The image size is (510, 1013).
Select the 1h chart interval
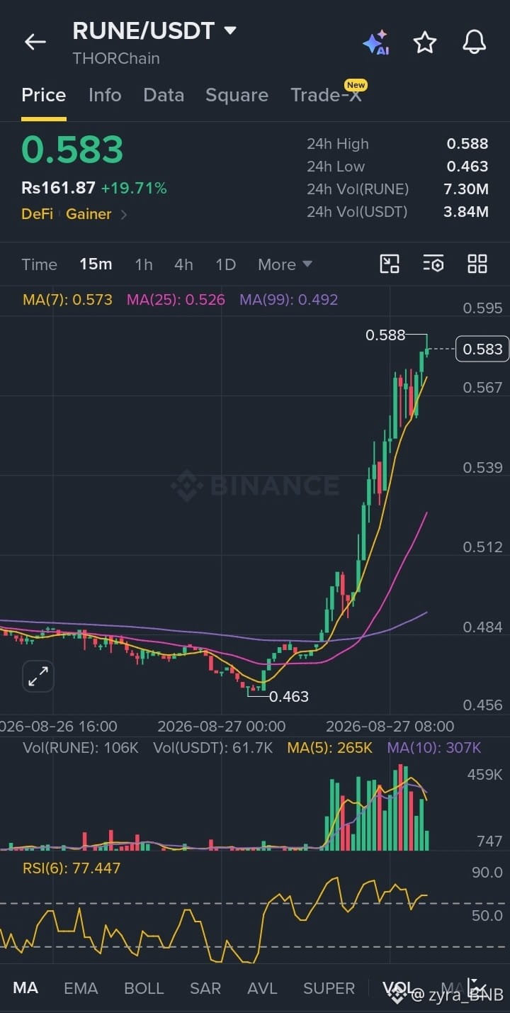click(144, 264)
